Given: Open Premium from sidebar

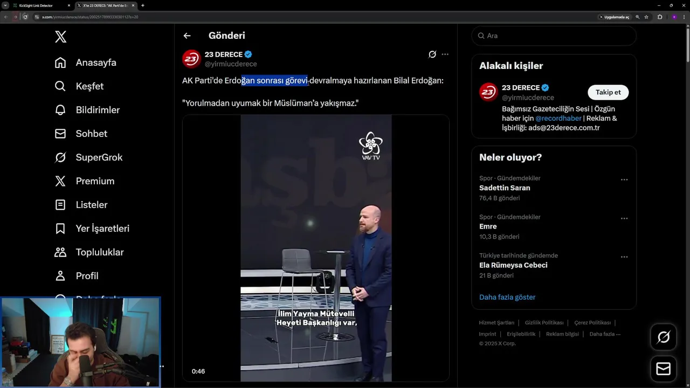Looking at the screenshot, I should coord(85,181).
